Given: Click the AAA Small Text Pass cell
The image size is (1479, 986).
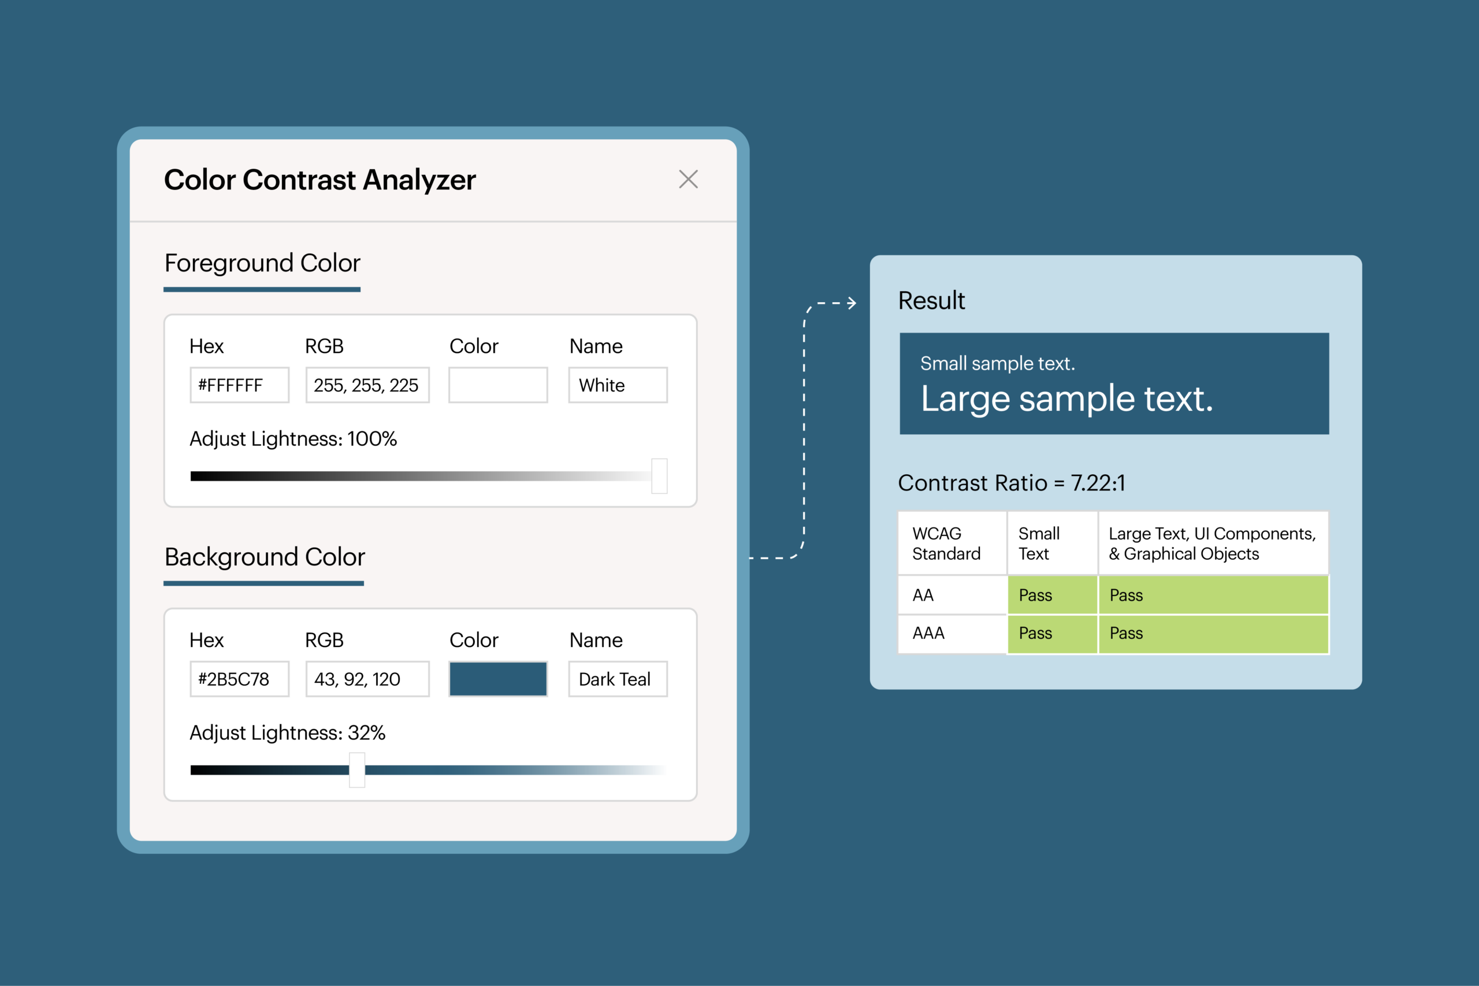Looking at the screenshot, I should 1051,633.
